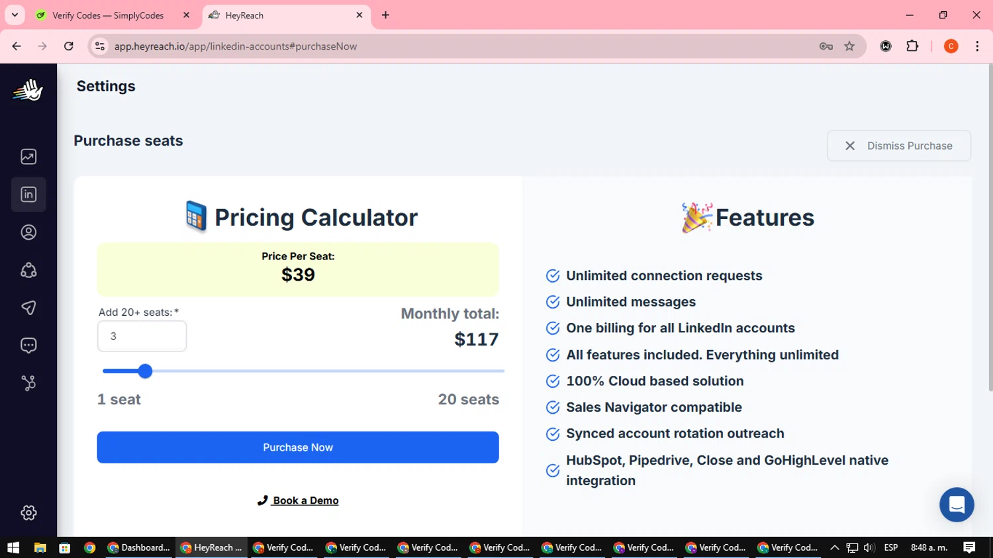
Task: Click the check icon beside Unlimited connection requests
Action: point(553,276)
